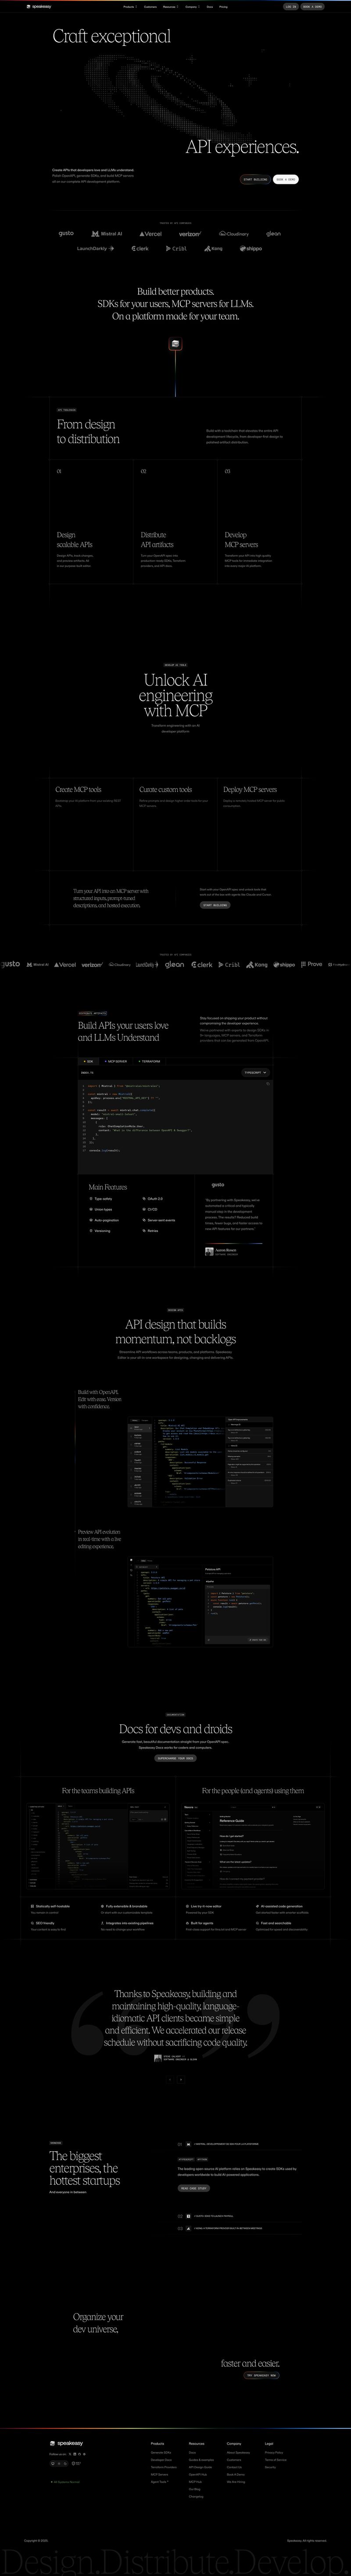Click the copy-code icon in the code panel
The height and width of the screenshot is (2576, 351).
point(267,1084)
